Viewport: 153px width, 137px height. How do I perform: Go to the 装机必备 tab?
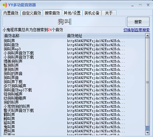coord(92,13)
